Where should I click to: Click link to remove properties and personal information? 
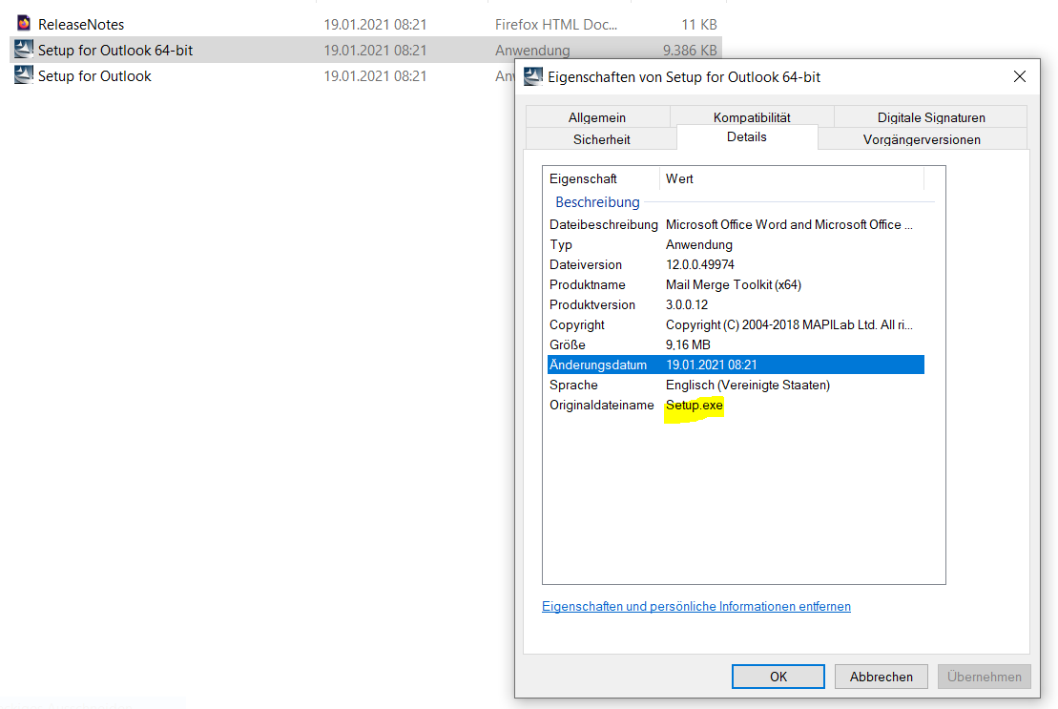pyautogui.click(x=696, y=606)
